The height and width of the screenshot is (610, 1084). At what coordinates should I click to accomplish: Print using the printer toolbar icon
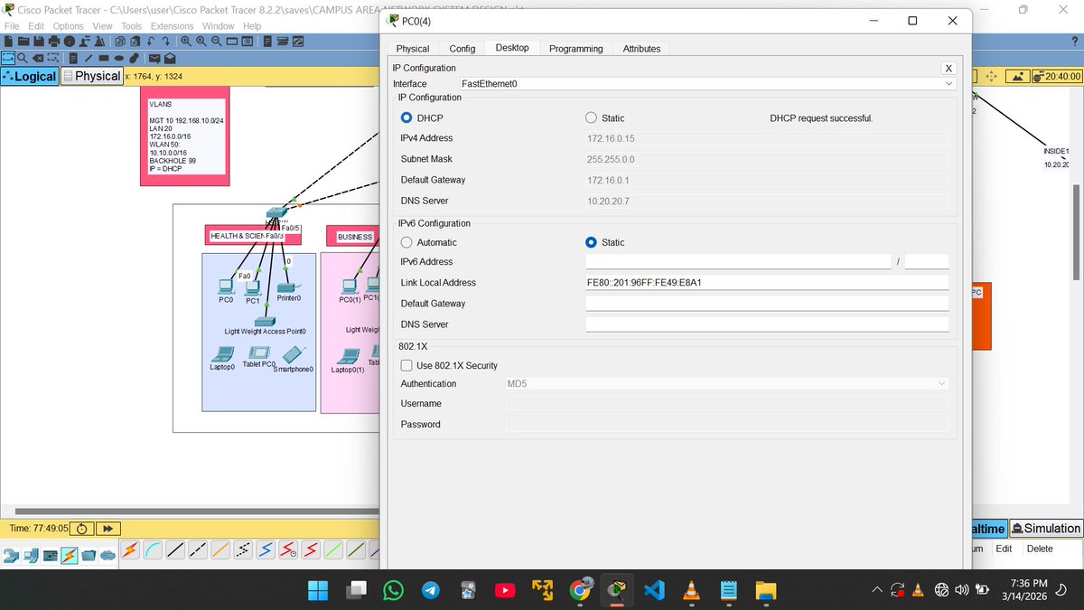[x=54, y=42]
